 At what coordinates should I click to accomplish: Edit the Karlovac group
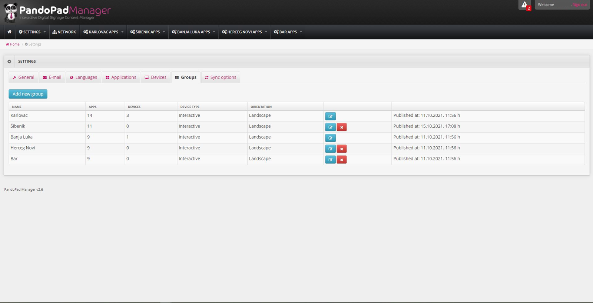pos(330,116)
